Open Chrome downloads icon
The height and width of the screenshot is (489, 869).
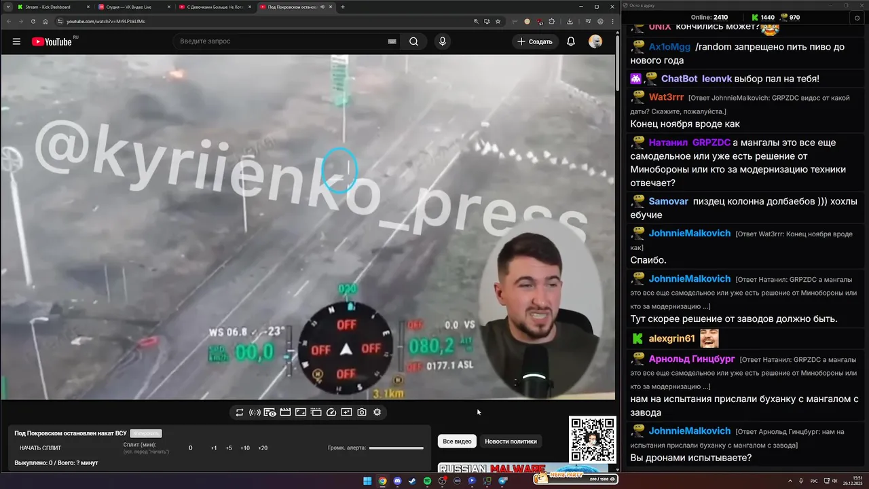click(569, 21)
